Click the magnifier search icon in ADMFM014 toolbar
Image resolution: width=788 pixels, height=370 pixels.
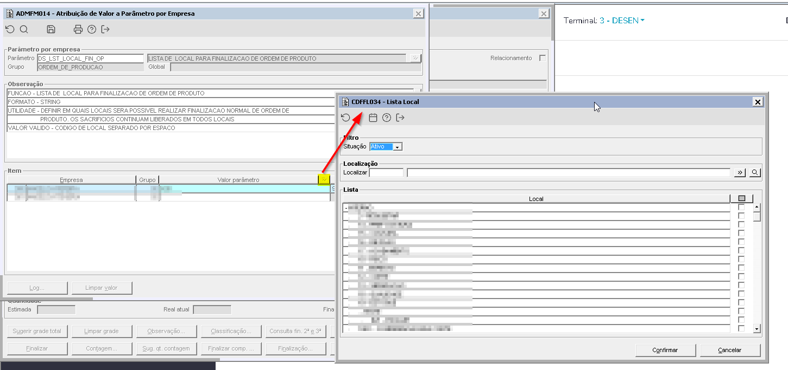pos(24,29)
